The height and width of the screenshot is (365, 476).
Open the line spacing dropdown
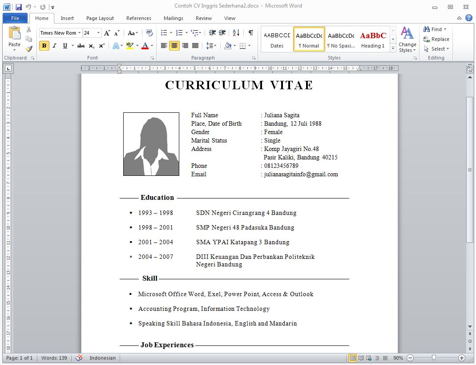[x=211, y=46]
